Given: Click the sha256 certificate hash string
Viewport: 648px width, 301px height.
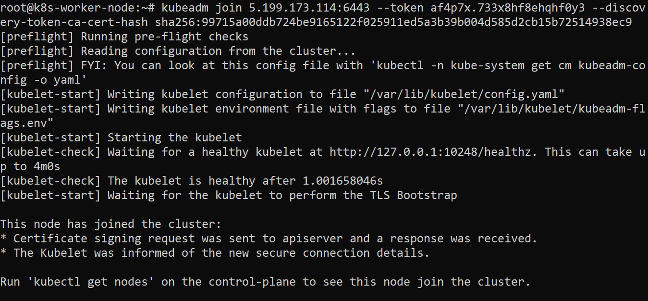Looking at the screenshot, I should 393,22.
